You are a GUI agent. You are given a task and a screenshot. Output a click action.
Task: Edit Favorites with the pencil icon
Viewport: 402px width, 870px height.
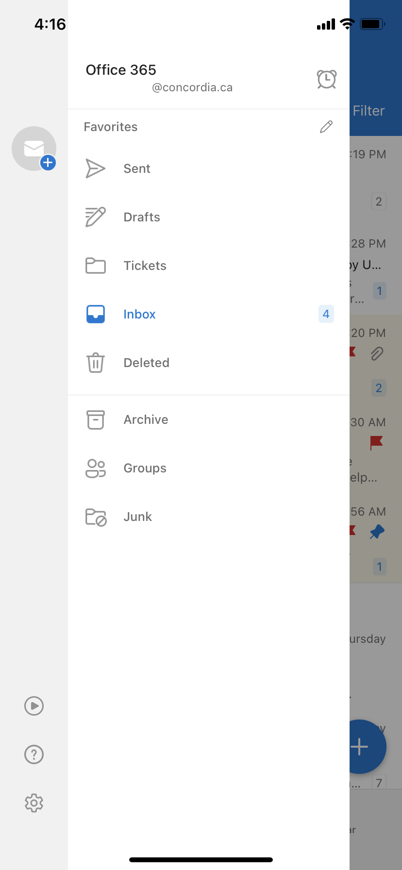coord(326,127)
